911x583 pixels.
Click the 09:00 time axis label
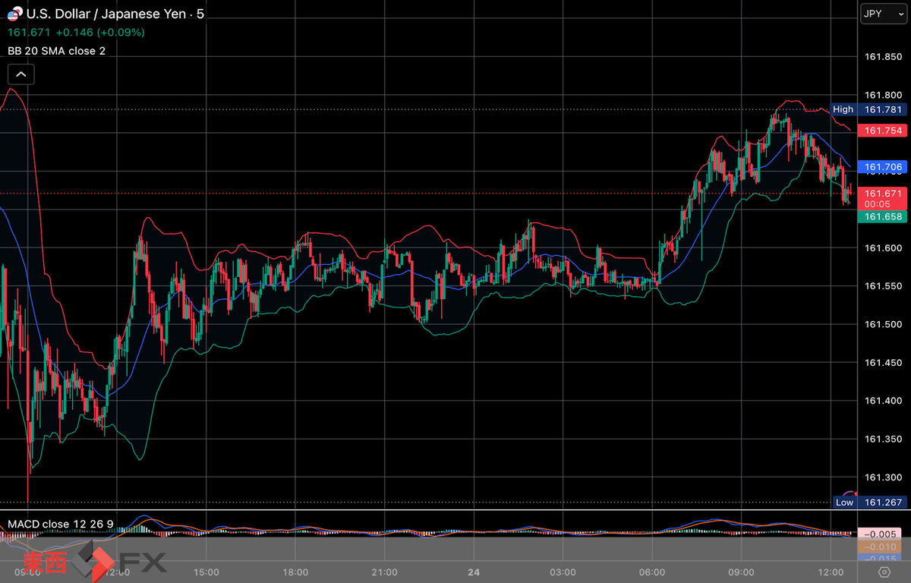[741, 571]
